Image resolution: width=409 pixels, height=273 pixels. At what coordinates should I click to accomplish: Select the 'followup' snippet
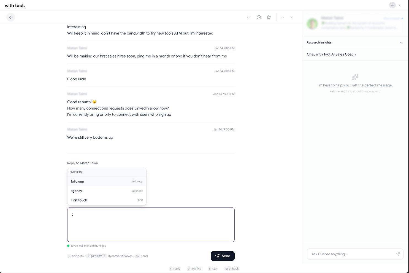click(x=107, y=181)
